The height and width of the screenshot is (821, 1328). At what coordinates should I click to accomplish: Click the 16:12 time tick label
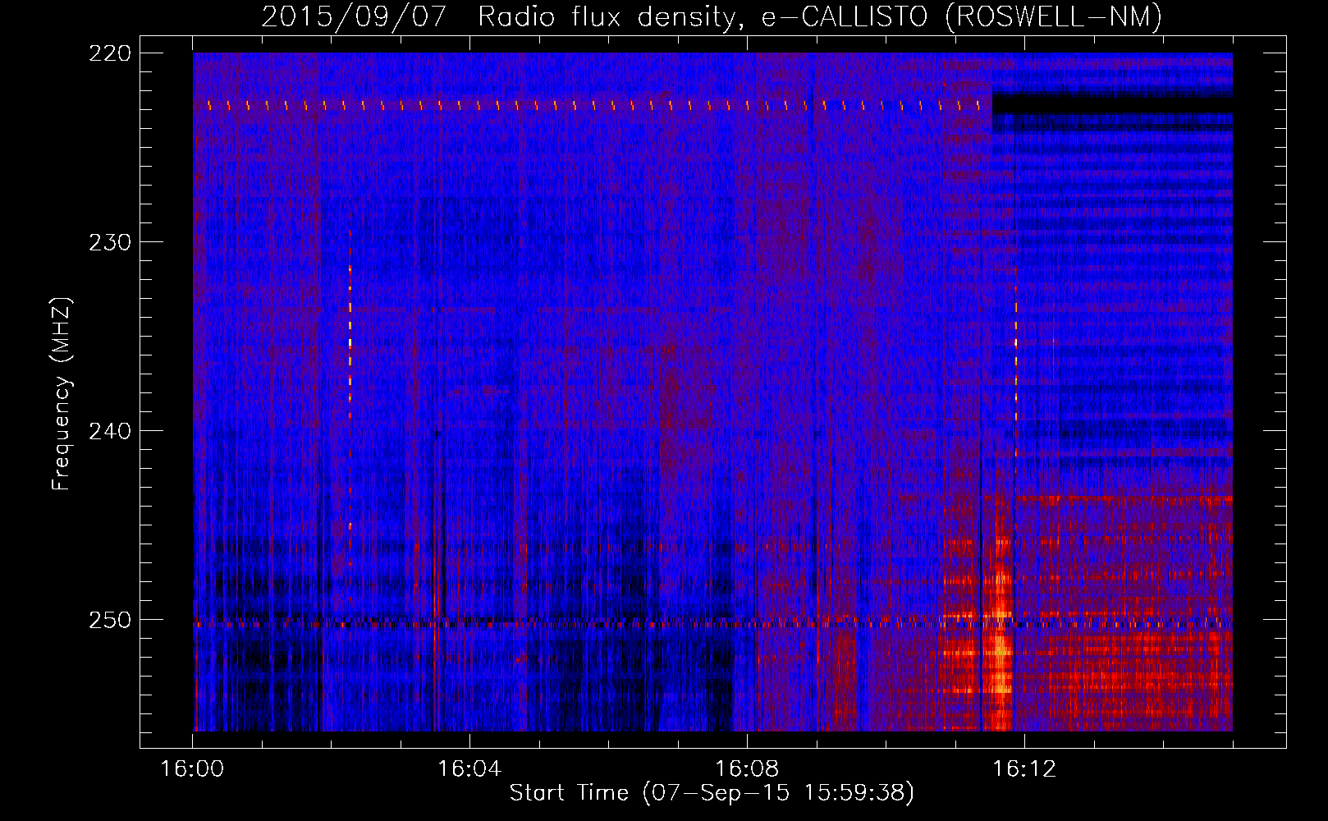pyautogui.click(x=1024, y=769)
